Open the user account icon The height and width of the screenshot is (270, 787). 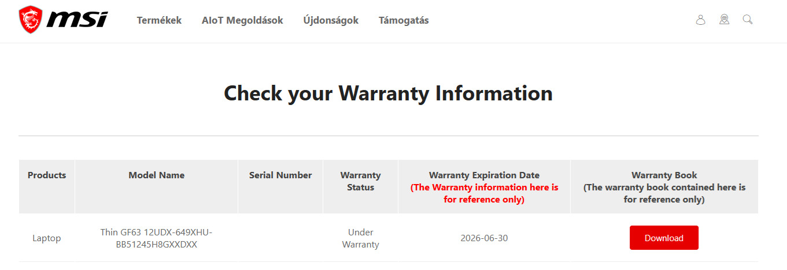[x=700, y=20]
